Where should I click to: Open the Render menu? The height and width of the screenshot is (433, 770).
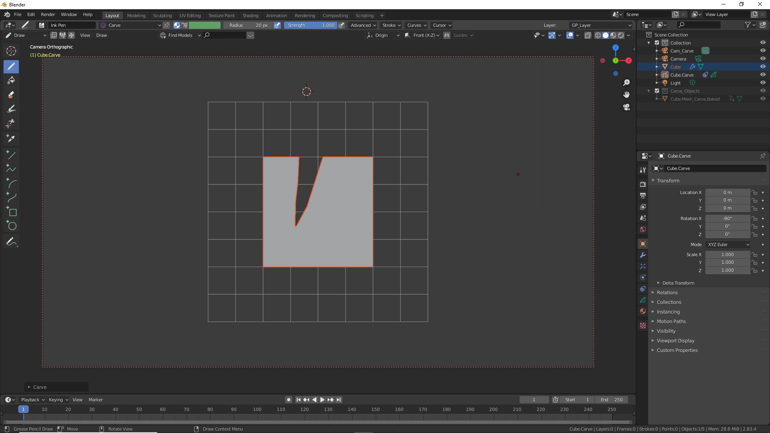pos(48,14)
